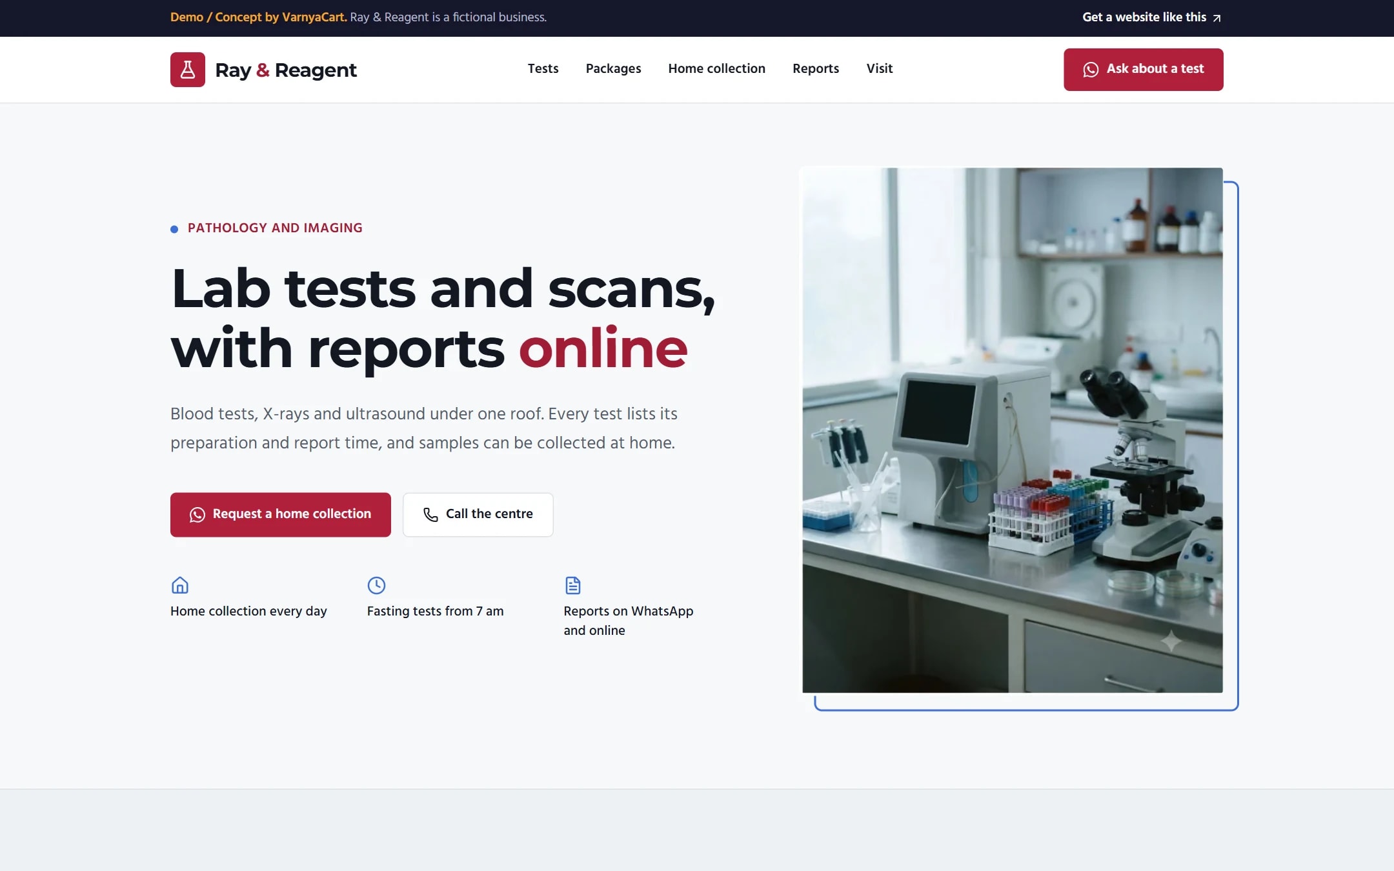The image size is (1394, 871).
Task: Click the Blood tests, X-rays and ultrasound paragraph
Action: (424, 428)
